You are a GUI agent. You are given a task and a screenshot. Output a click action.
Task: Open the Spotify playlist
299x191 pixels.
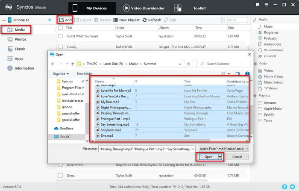266,115
